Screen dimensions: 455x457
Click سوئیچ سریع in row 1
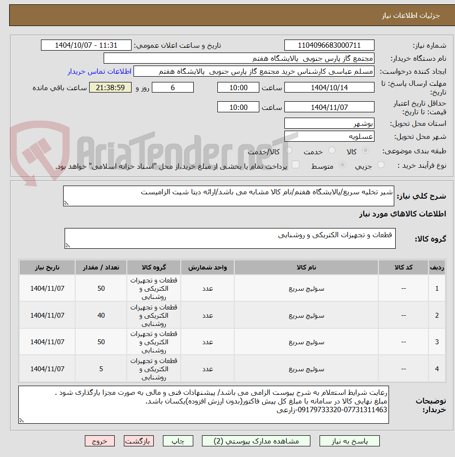[307, 289]
